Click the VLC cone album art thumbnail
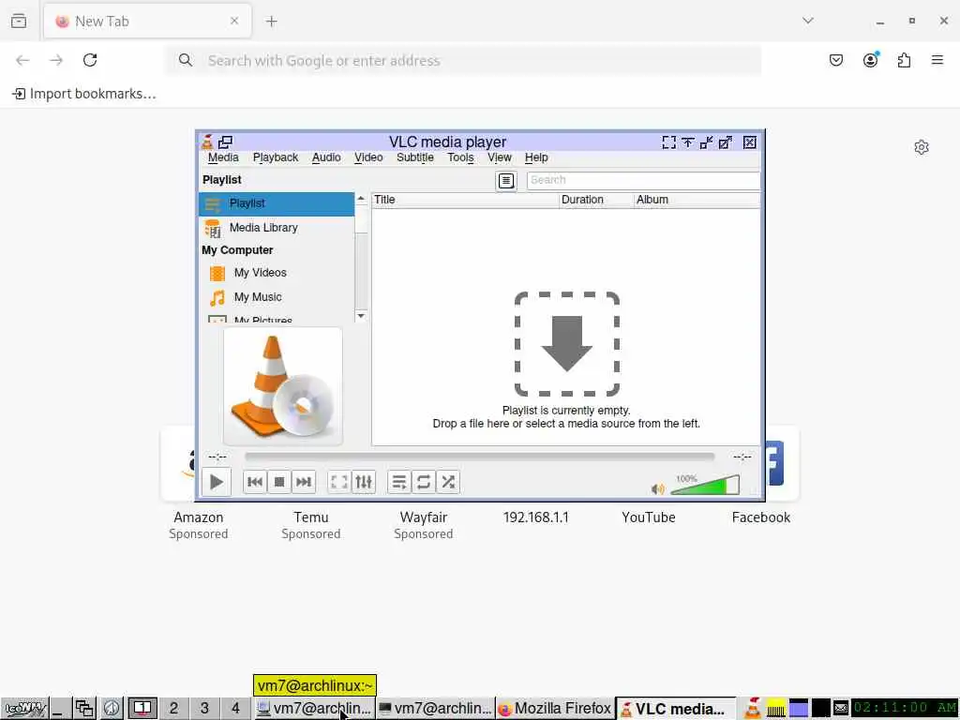This screenshot has width=960, height=720. [283, 385]
